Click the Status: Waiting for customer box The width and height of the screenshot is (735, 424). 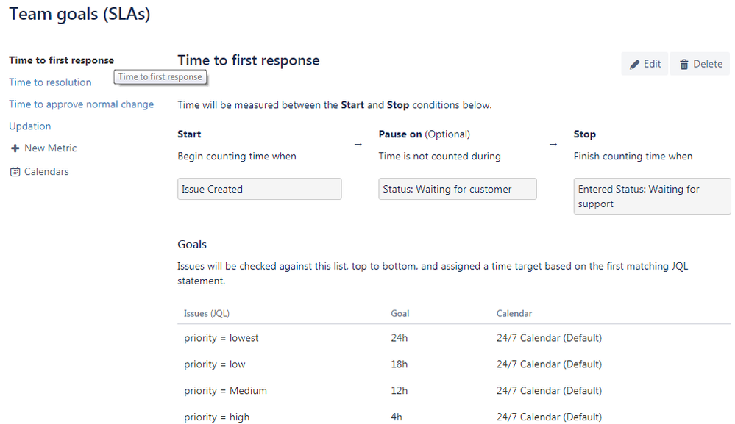(458, 189)
